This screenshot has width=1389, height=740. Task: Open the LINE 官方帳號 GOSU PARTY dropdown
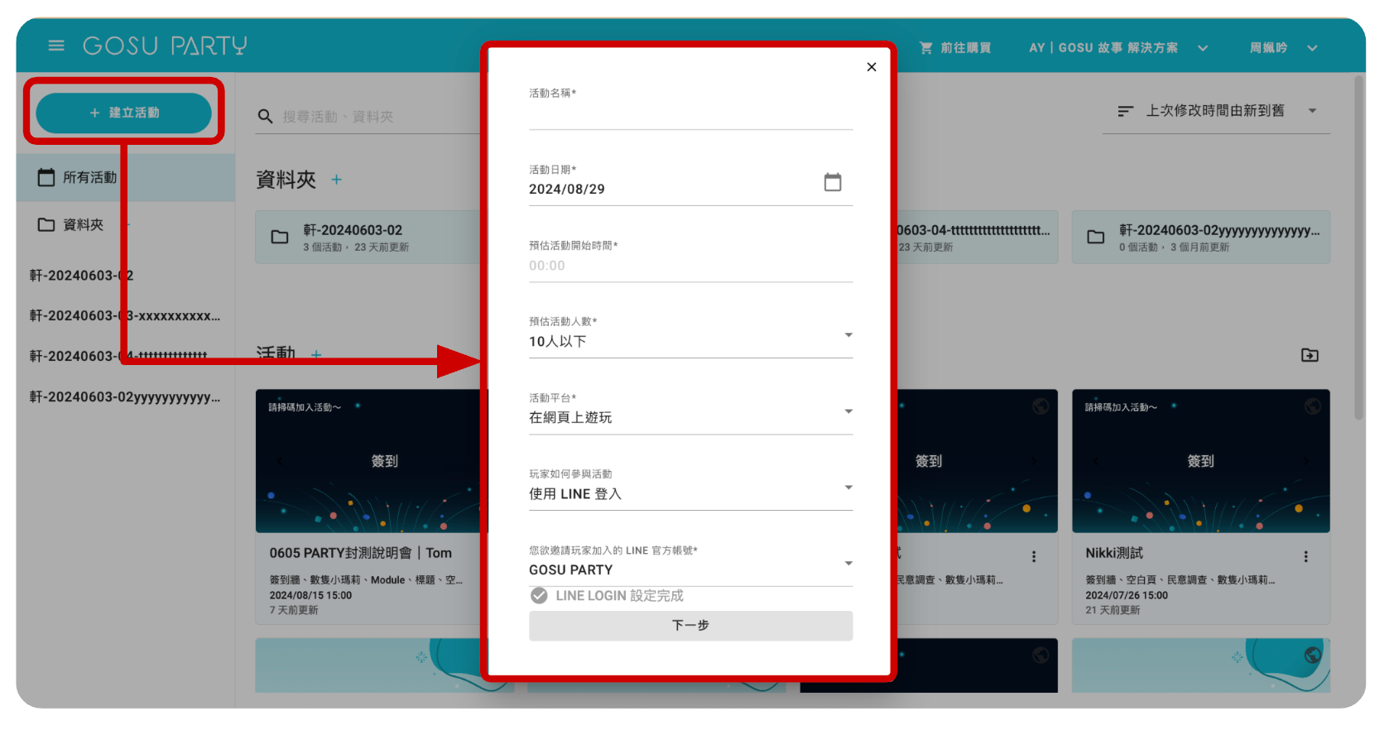848,564
